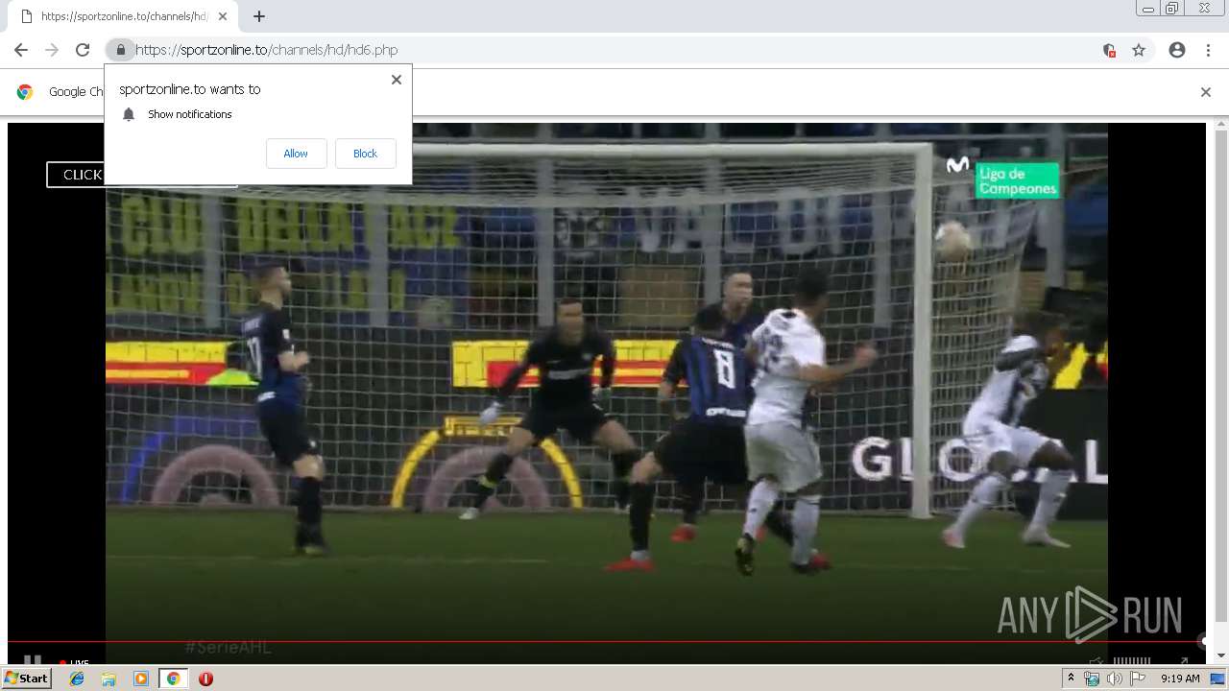Image resolution: width=1229 pixels, height=691 pixels.
Task: Open Windows Explorer from the taskbar
Action: tap(108, 679)
